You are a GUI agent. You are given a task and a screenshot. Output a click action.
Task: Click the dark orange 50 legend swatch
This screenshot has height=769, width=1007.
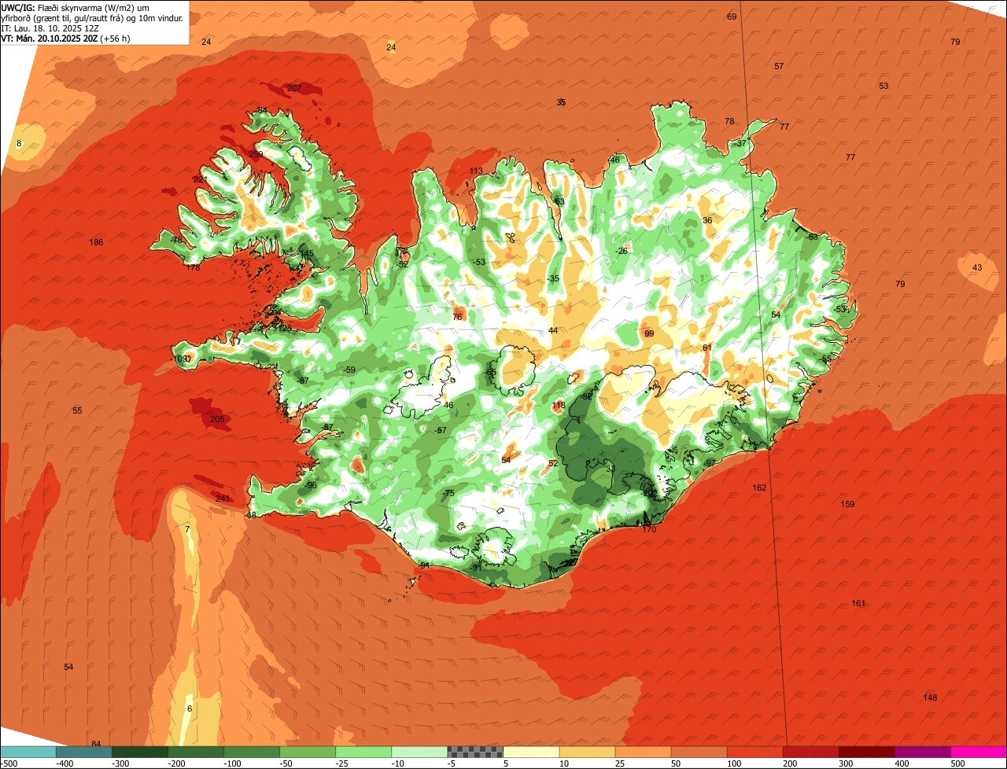(699, 752)
